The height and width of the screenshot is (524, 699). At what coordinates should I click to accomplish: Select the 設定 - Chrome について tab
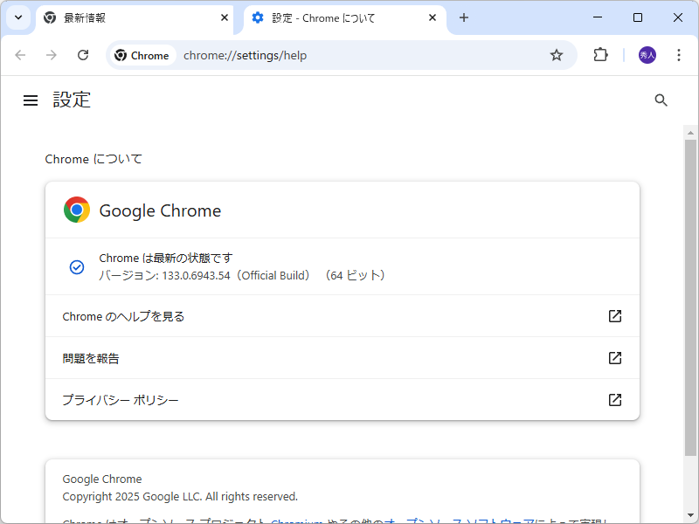[x=332, y=17]
